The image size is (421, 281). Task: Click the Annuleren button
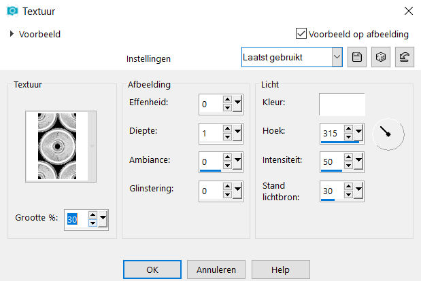pyautogui.click(x=216, y=269)
